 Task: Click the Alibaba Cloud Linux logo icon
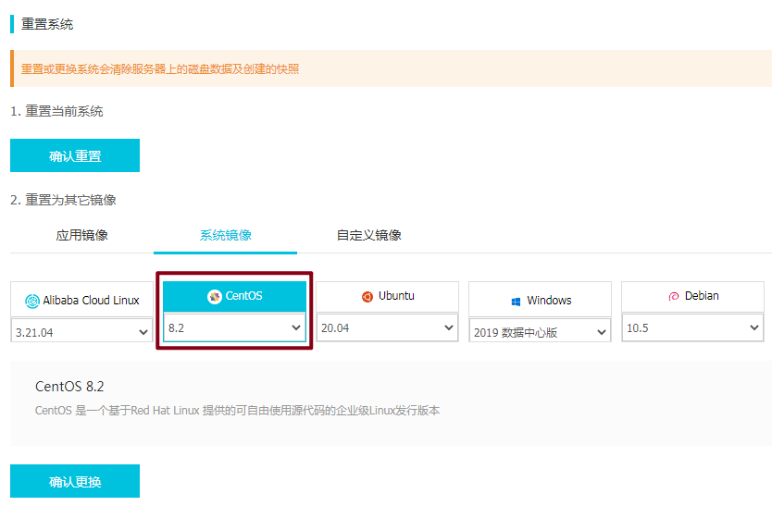pos(32,301)
